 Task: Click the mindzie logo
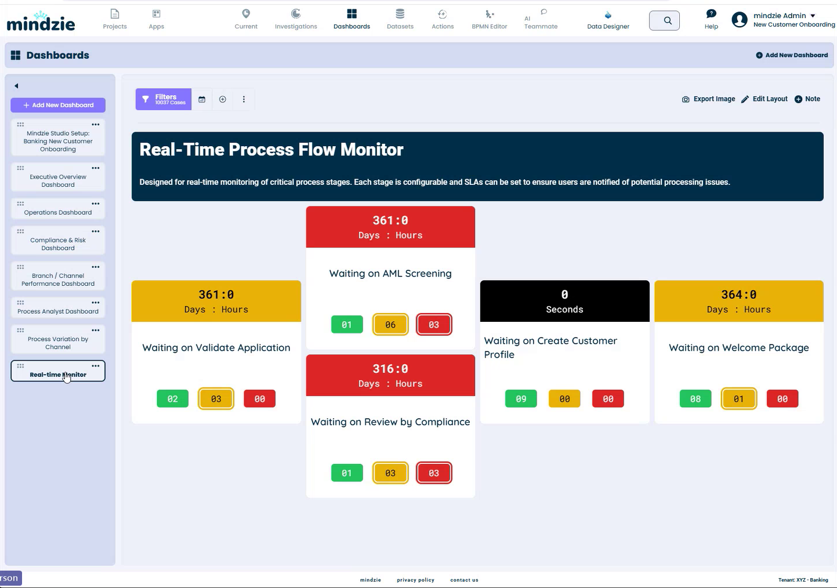[x=41, y=21]
